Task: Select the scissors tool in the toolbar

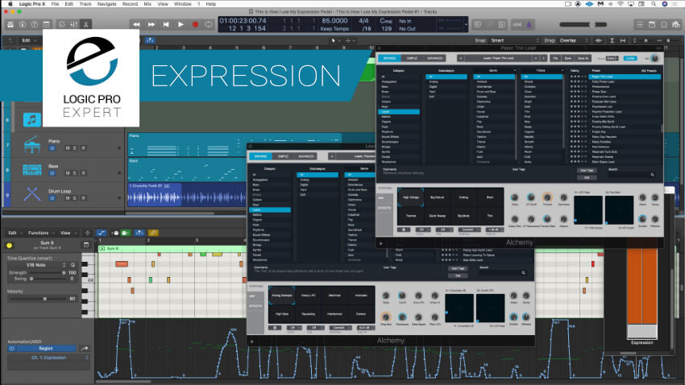Action: click(x=87, y=24)
